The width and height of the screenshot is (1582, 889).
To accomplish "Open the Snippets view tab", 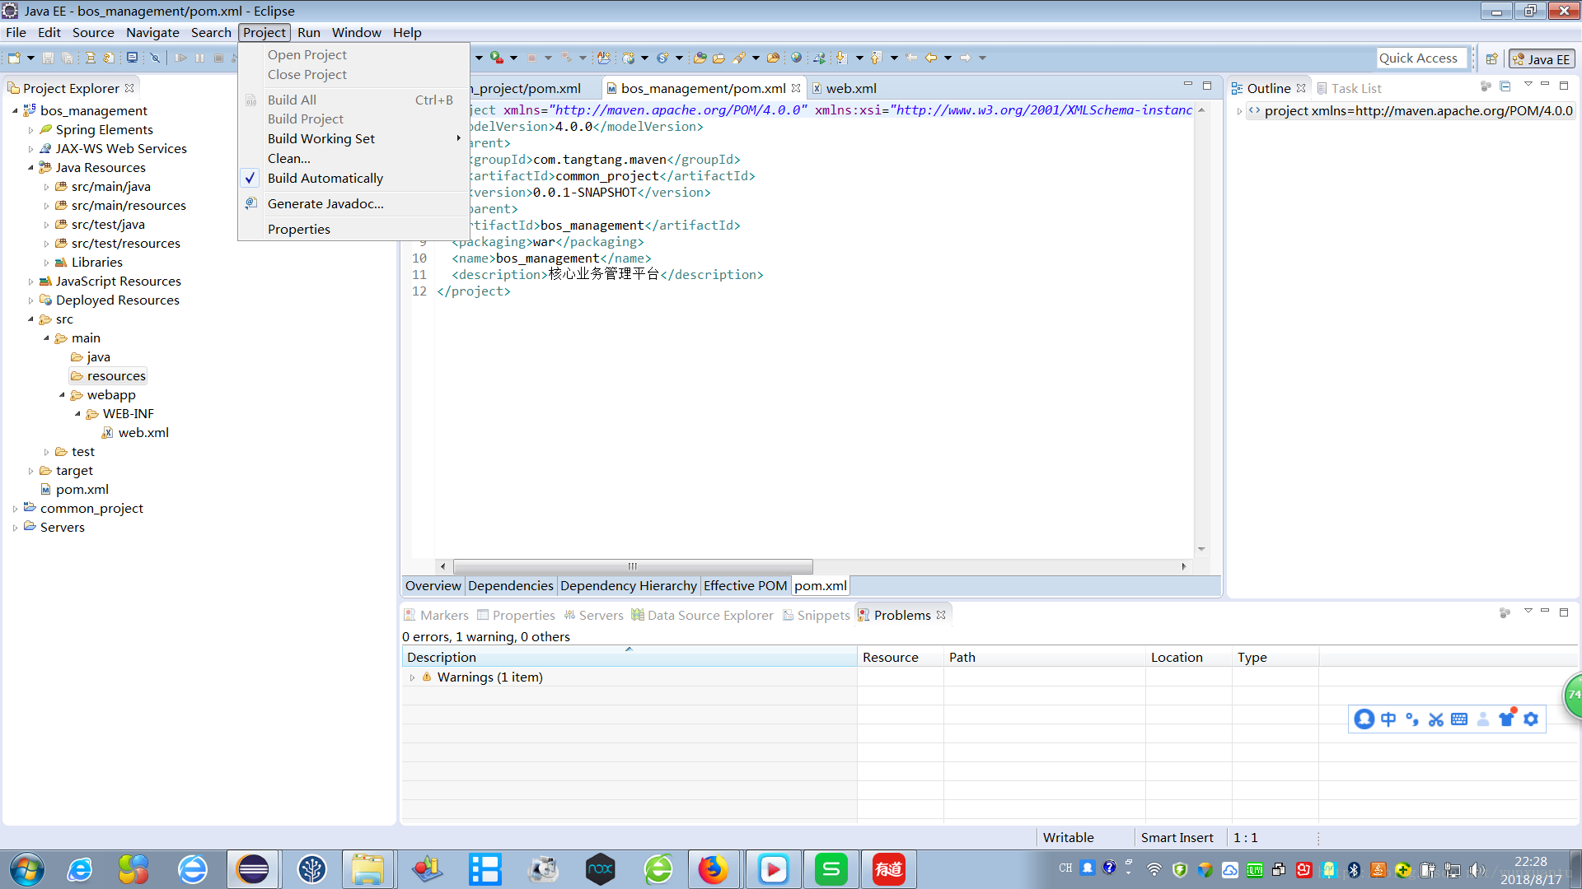I will pos(816,615).
